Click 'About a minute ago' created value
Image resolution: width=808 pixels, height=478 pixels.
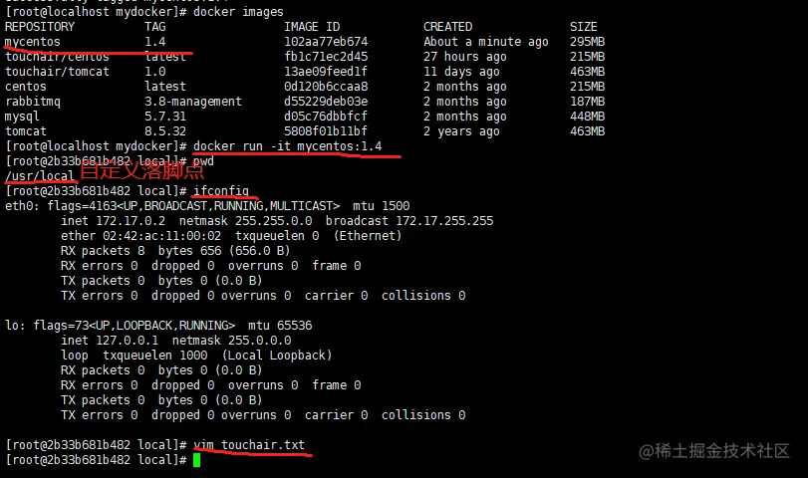[x=486, y=42]
